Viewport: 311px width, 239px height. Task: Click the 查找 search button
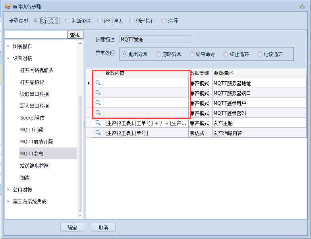pos(75,35)
